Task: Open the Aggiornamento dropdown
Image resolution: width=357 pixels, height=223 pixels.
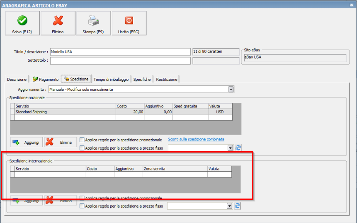Action: tap(231, 89)
